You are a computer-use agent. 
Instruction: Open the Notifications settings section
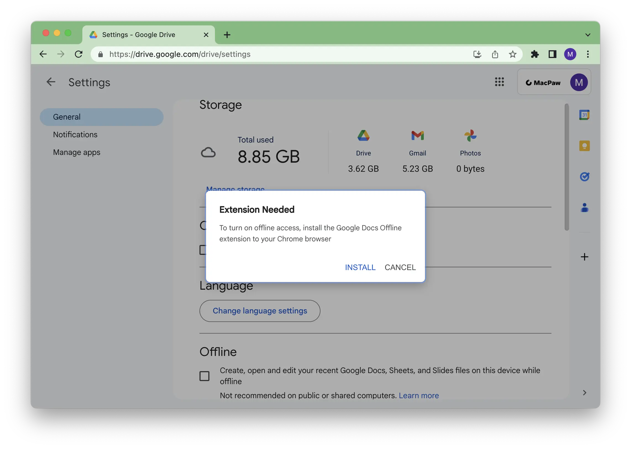(x=75, y=134)
